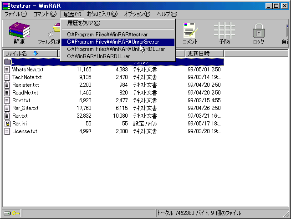Click the ReadMe.txt file icon
291x219 pixels.
7,93
